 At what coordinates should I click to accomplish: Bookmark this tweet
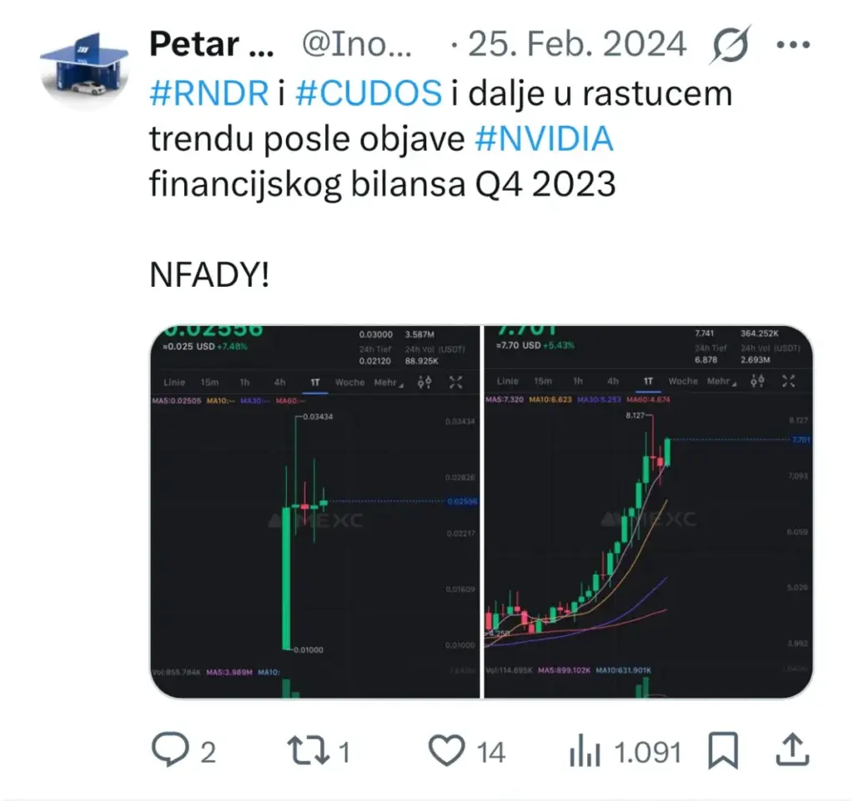tap(722, 752)
